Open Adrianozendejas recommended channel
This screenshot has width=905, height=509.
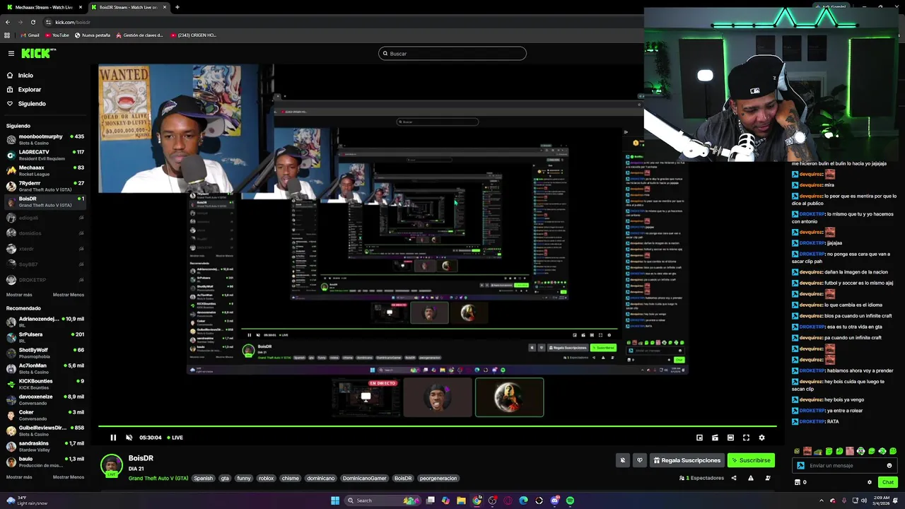coord(45,322)
